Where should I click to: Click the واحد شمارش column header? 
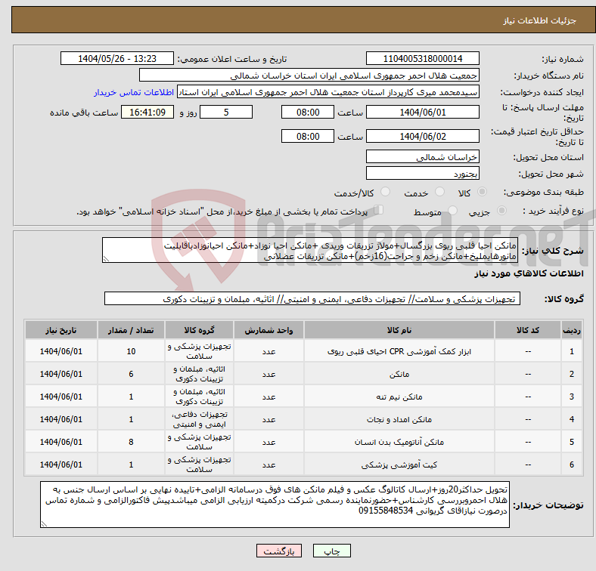(x=269, y=330)
